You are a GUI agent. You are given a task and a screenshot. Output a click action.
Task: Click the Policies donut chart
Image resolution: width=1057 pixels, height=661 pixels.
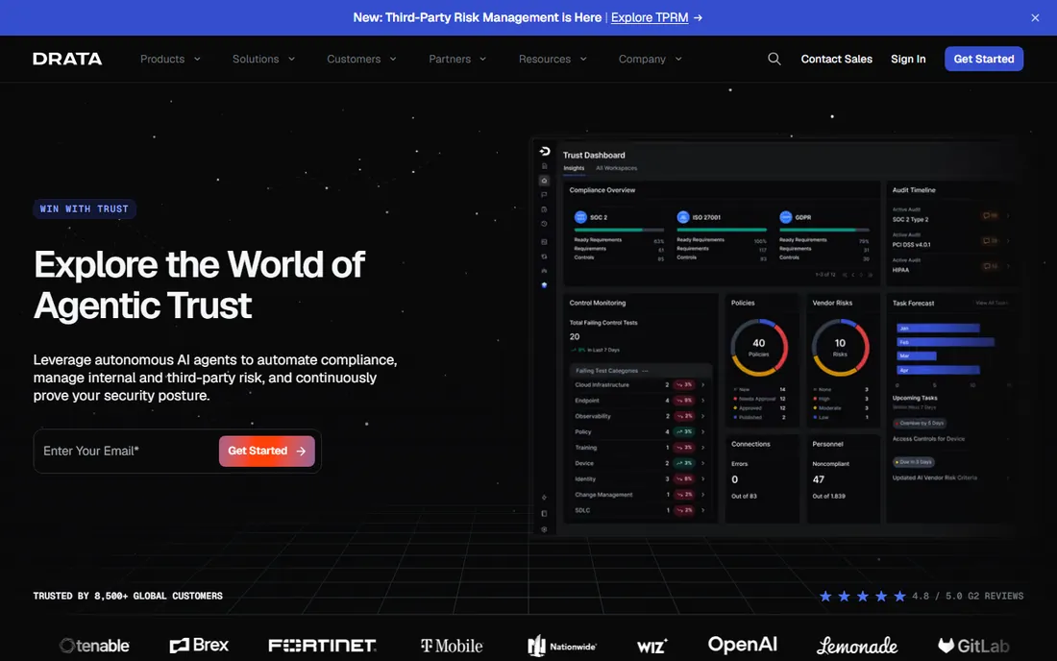(759, 348)
